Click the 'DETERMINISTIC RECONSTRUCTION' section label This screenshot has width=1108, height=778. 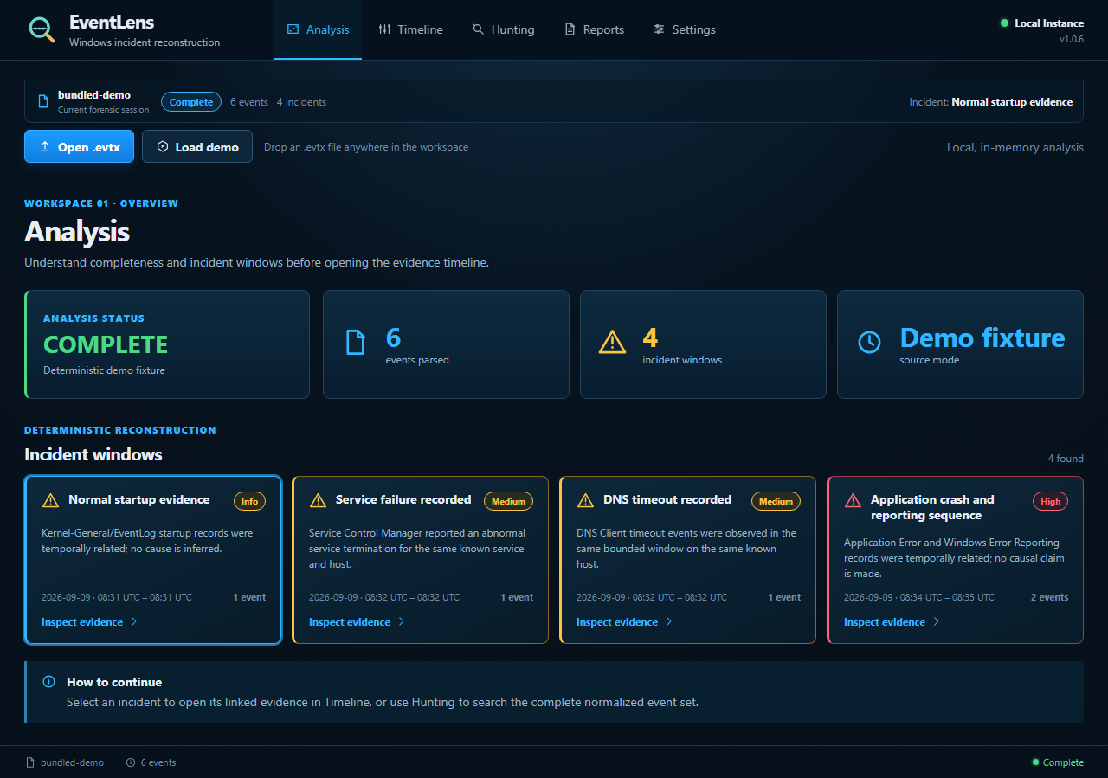point(120,430)
